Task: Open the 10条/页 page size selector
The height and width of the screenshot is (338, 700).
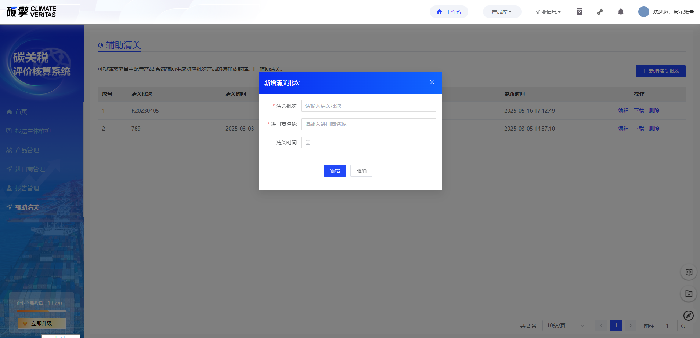Action: [565, 326]
